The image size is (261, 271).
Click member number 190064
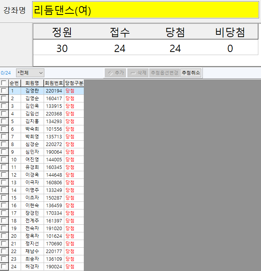click(x=54, y=152)
